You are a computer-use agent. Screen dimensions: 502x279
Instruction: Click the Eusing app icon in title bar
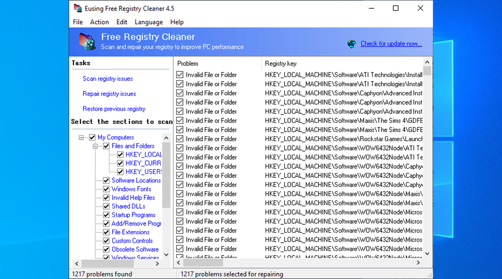point(78,8)
